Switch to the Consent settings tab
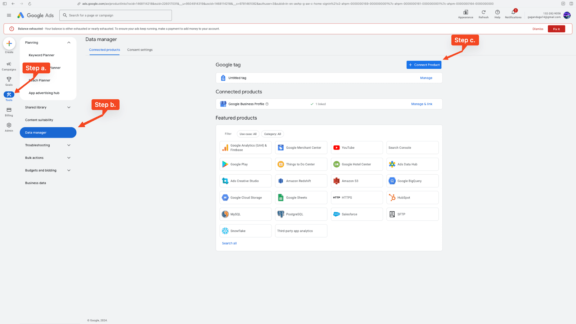Viewport: 576px width, 324px height. point(140,50)
